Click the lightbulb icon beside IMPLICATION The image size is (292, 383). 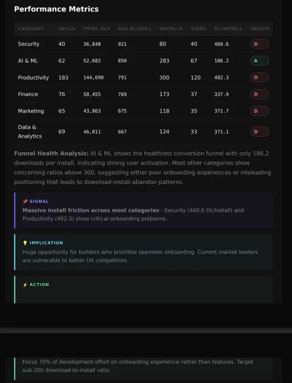(25, 243)
